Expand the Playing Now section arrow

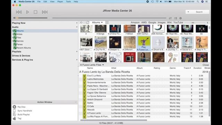click(77, 23)
